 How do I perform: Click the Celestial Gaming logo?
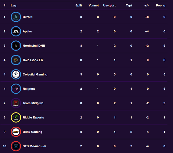coord(16,74)
